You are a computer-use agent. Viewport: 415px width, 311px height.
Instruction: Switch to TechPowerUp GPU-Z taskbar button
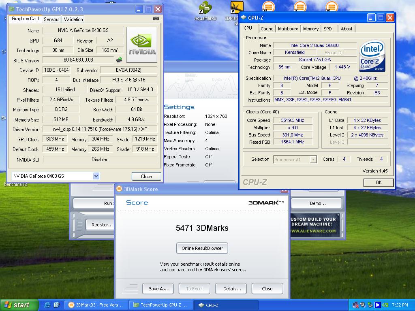(161, 305)
